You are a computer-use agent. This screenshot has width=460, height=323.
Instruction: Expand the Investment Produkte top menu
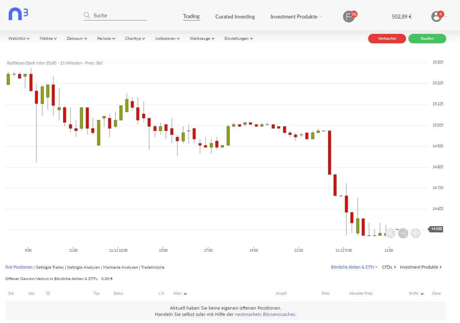coord(296,17)
